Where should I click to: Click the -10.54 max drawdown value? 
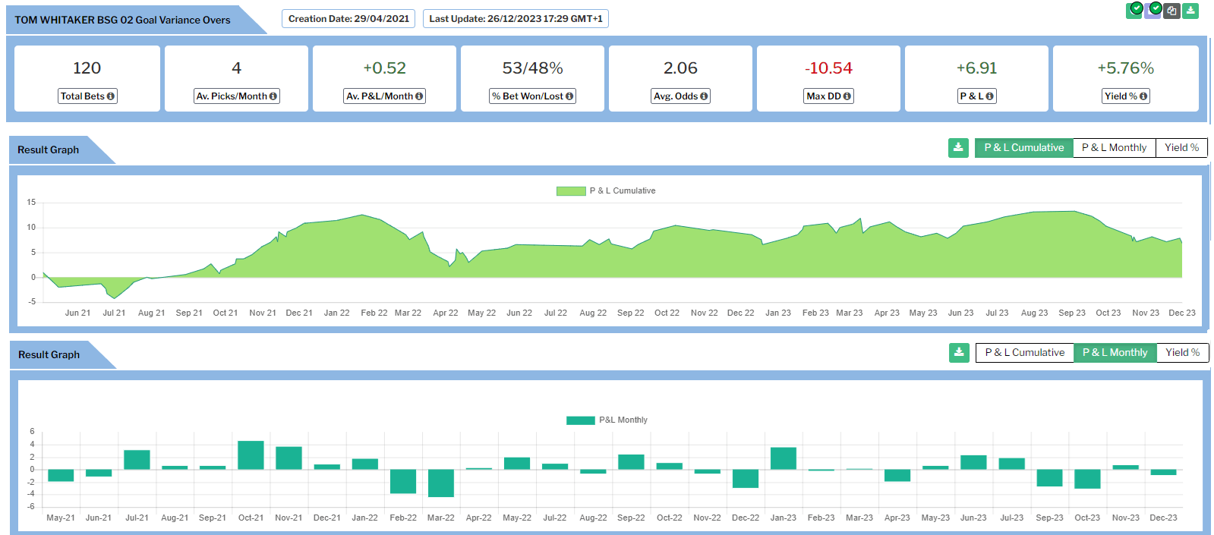[x=829, y=68]
